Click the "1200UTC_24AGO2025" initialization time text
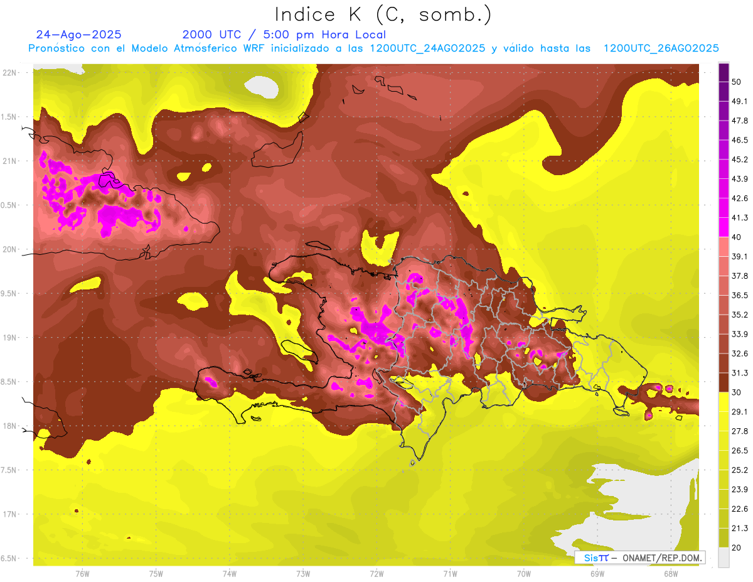 click(x=427, y=48)
